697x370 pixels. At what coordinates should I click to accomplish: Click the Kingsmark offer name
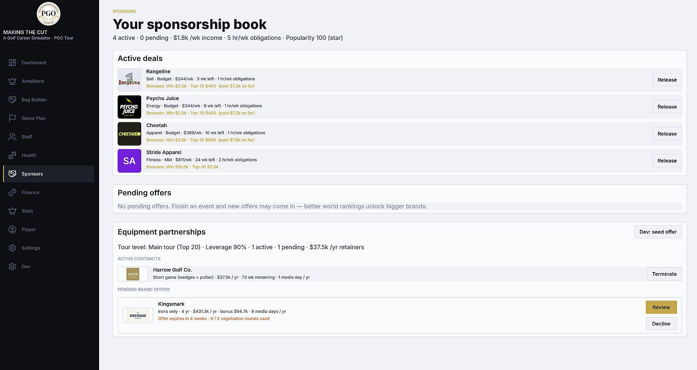pos(171,304)
